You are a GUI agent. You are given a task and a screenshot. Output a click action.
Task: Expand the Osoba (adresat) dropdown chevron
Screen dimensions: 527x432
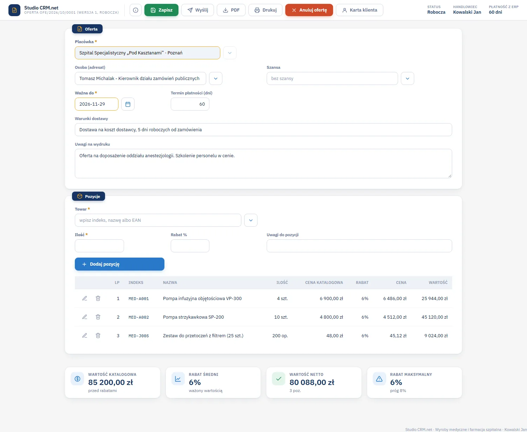tap(216, 79)
